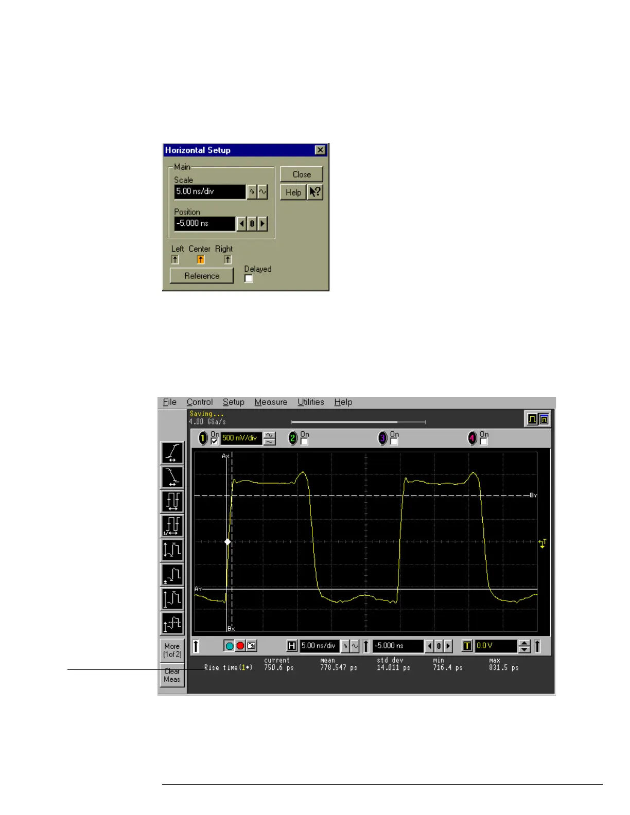Select the rise time measurement icon
Image resolution: width=630 pixels, height=815 pixels.
tap(172, 453)
